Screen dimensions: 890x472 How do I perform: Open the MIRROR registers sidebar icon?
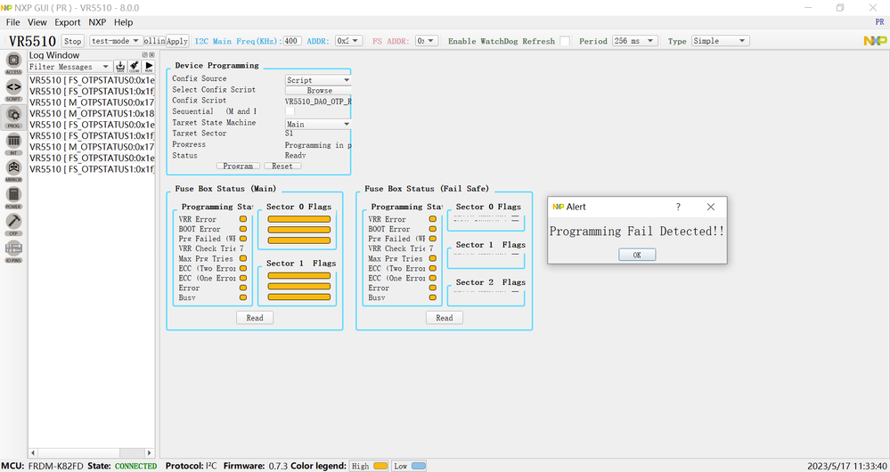point(13,170)
